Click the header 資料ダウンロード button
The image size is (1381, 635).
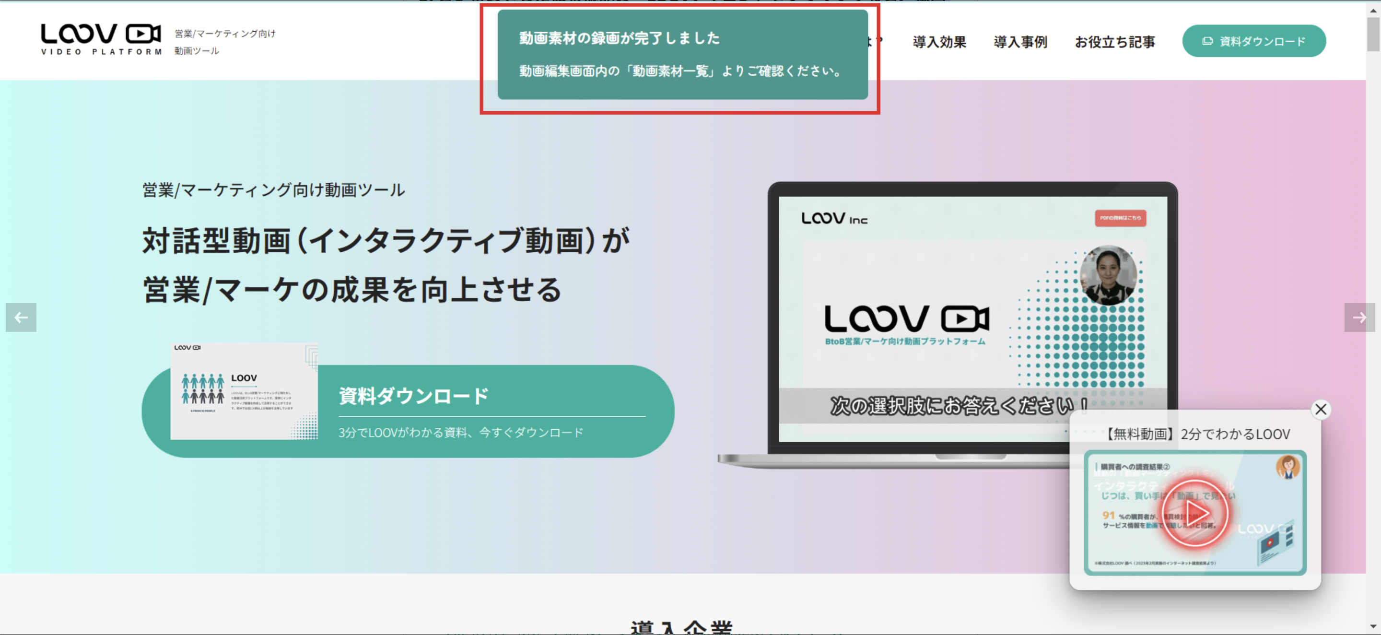click(1254, 41)
